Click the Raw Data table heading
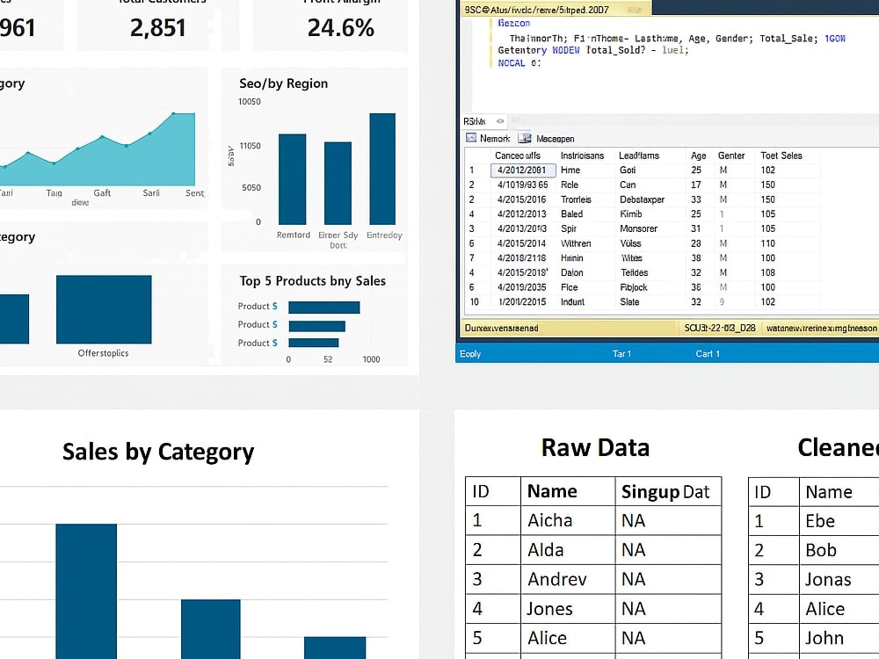This screenshot has height=659, width=879. [x=595, y=447]
